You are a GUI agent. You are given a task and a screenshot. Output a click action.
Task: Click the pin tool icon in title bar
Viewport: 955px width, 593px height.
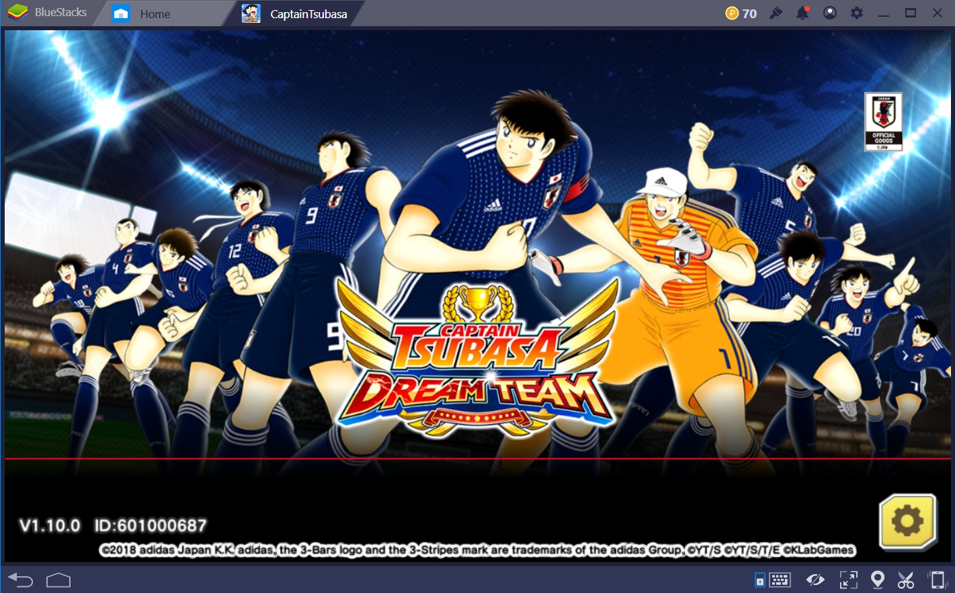click(x=776, y=13)
